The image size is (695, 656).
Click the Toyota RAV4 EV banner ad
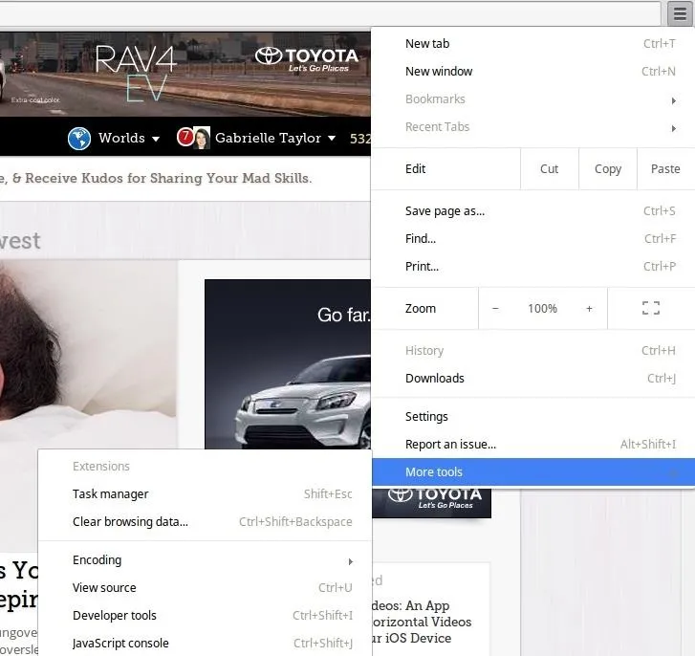(x=185, y=74)
